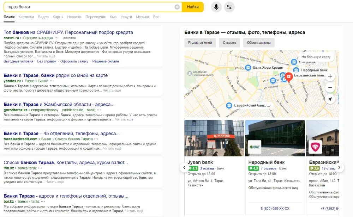353x217 pixels.
Task: Click the Решение онлайн sitelink
Action: tap(106, 61)
